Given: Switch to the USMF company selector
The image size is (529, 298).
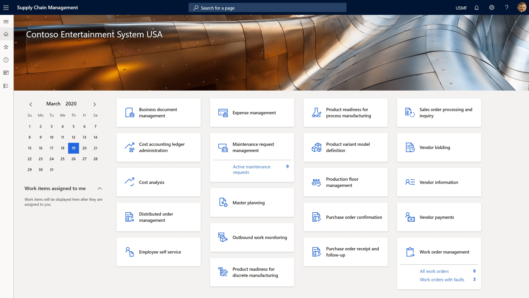Looking at the screenshot, I should [x=461, y=8].
